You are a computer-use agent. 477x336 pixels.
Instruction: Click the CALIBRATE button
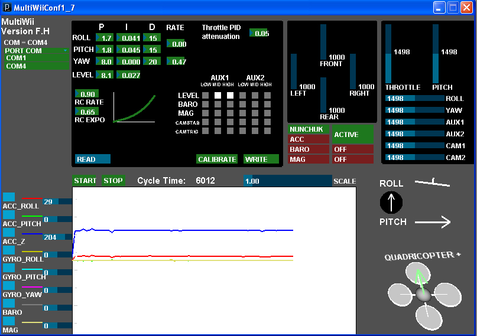pos(217,159)
